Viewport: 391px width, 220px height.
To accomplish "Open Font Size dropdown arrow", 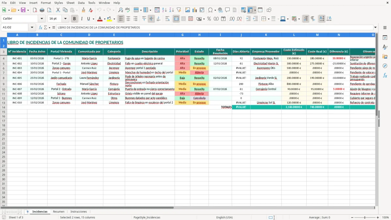I will coord(65,19).
